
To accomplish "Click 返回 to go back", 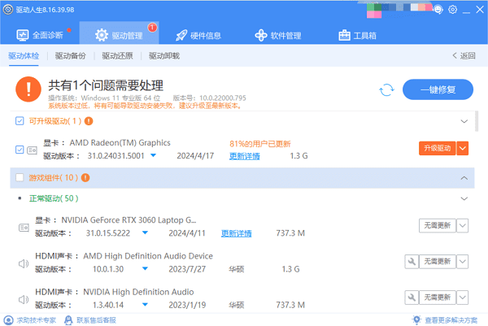I will [x=464, y=56].
